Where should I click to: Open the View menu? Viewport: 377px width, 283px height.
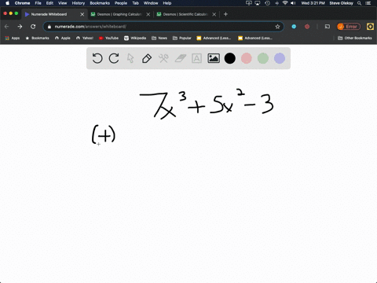tap(62, 3)
